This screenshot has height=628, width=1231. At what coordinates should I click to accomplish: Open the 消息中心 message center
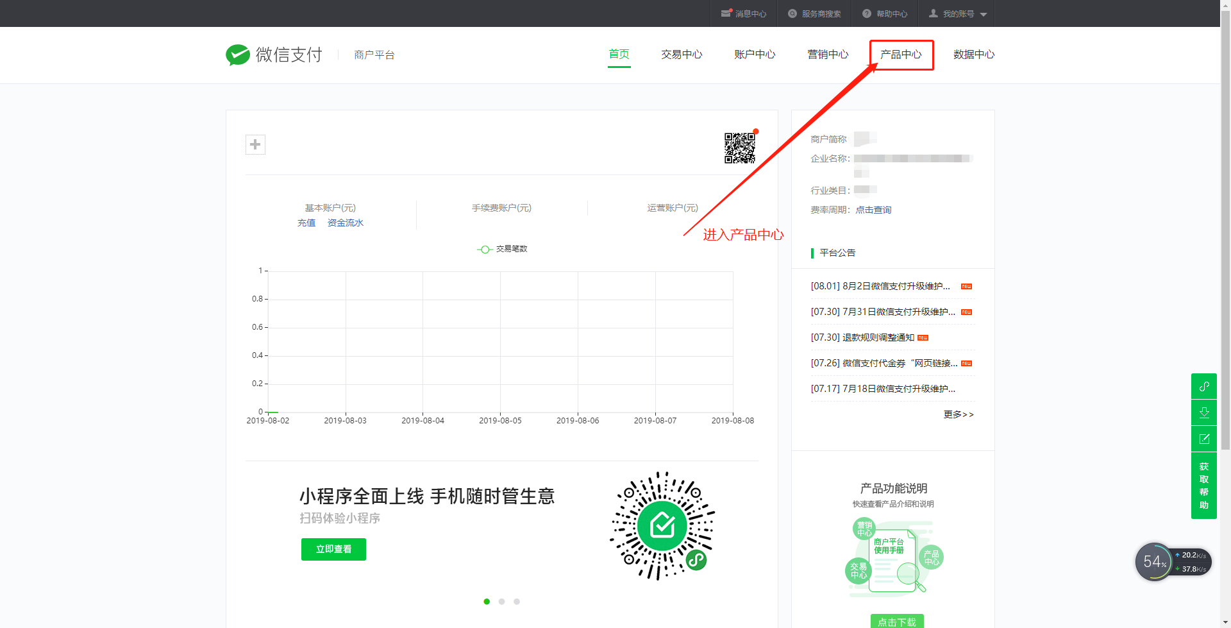(x=744, y=13)
